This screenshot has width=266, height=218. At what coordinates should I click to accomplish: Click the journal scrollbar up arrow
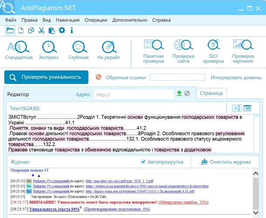[256, 174]
